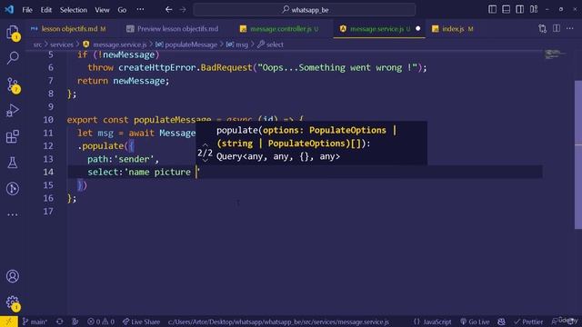This screenshot has width=582, height=327.
Task: Open the View menu
Action: point(102,10)
